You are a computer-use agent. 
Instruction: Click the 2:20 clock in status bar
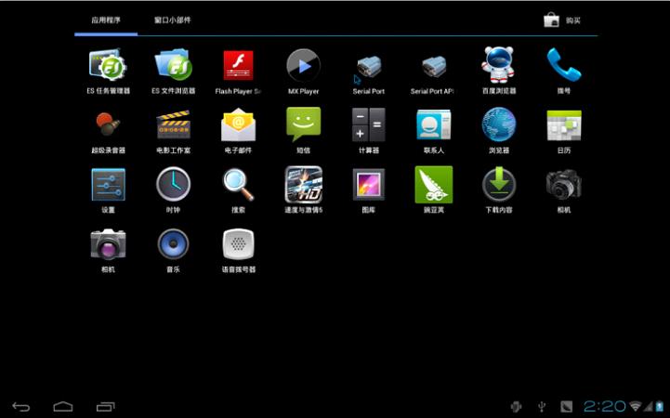[x=604, y=406]
